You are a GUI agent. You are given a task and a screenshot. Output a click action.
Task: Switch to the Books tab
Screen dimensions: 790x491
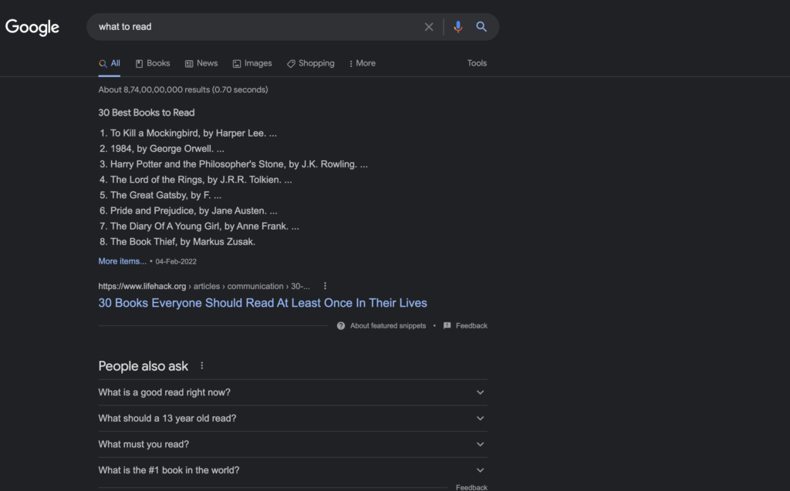tap(153, 63)
